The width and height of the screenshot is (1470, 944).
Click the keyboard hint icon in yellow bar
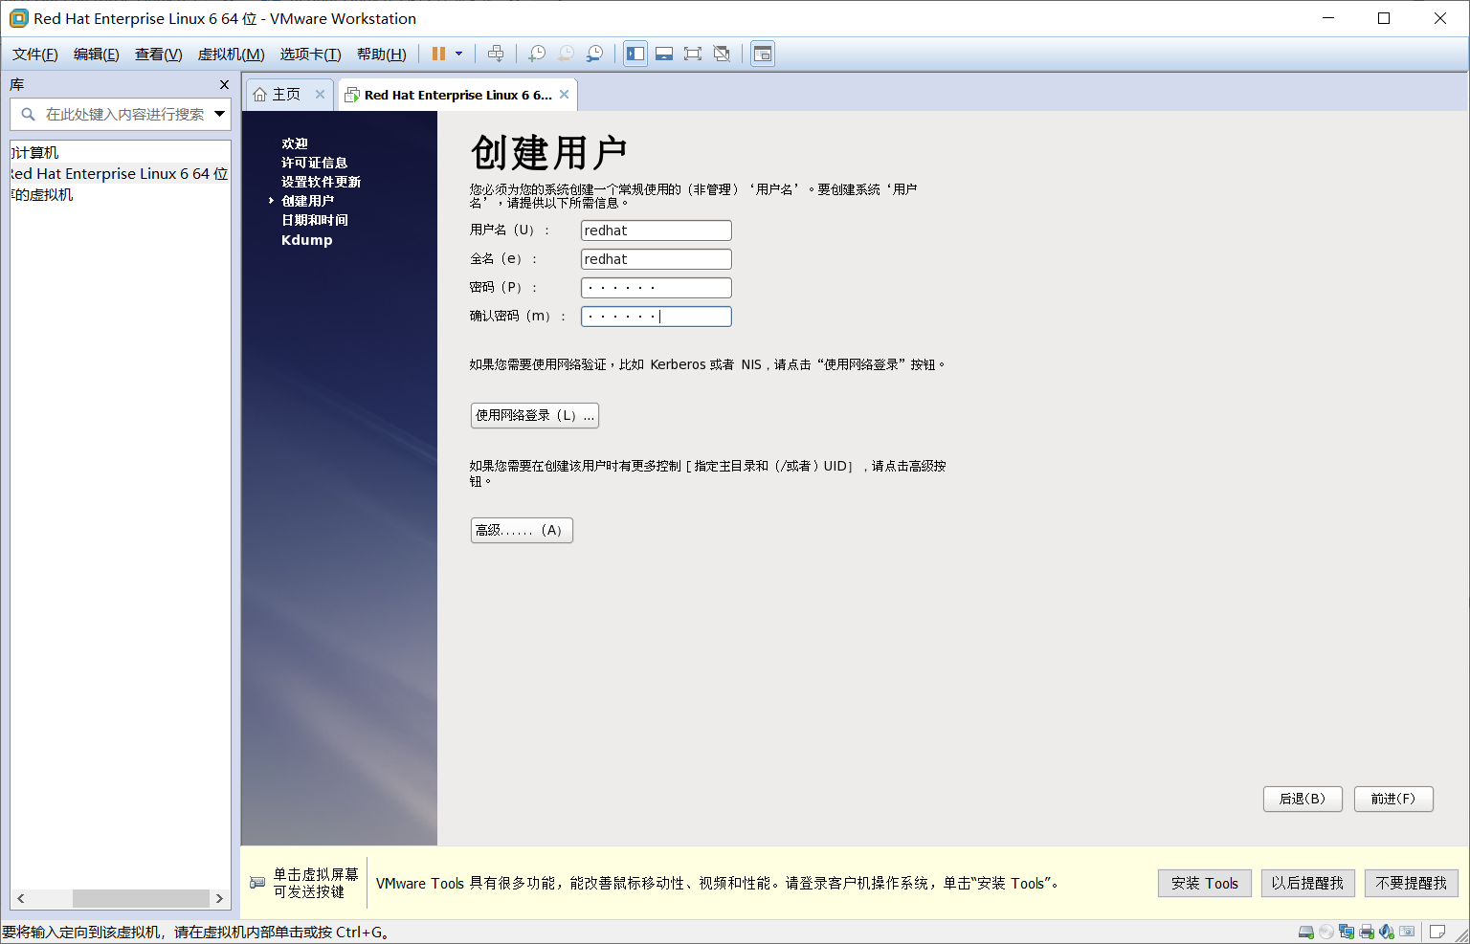(257, 883)
